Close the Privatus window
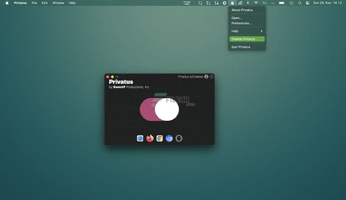Screen dimensions: 346x200 (108, 77)
